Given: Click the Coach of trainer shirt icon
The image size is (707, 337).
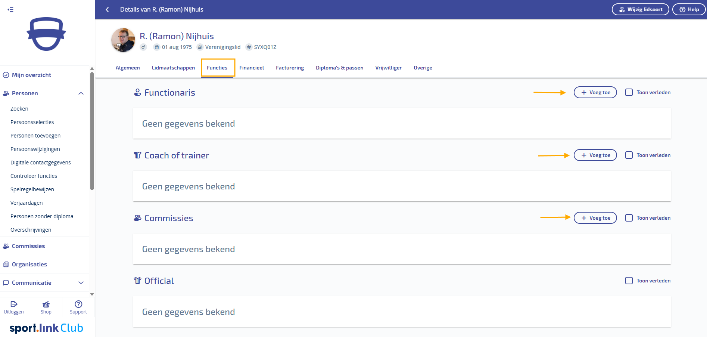Looking at the screenshot, I should 138,155.
